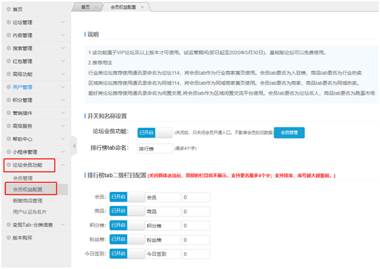Expand the 营销插件 menu chevron
The height and width of the screenshot is (269, 380).
63,113
